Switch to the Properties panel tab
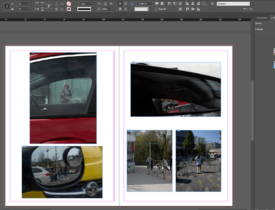Viewport: 275px width, 210px height. 261,18
